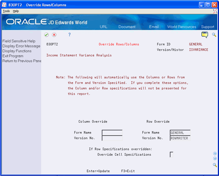
Task: Click the Enter=Update function key text
Action: pyautogui.click(x=98, y=171)
